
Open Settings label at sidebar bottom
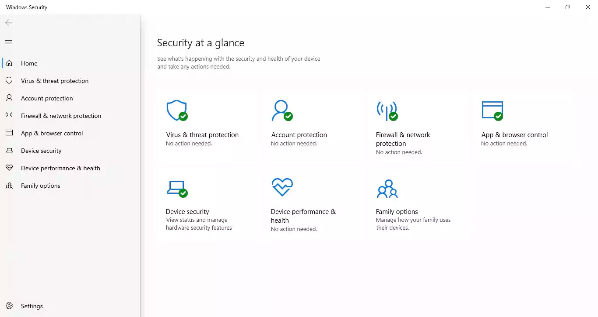(x=32, y=306)
